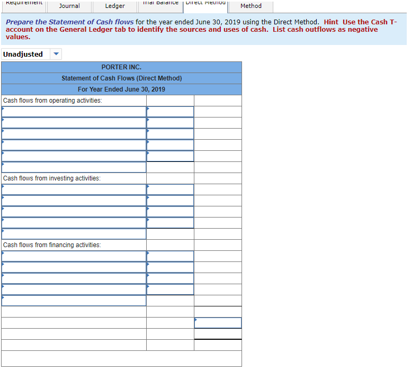Switch to the Trial Balance tab
411x371 pixels.
tap(160, 6)
